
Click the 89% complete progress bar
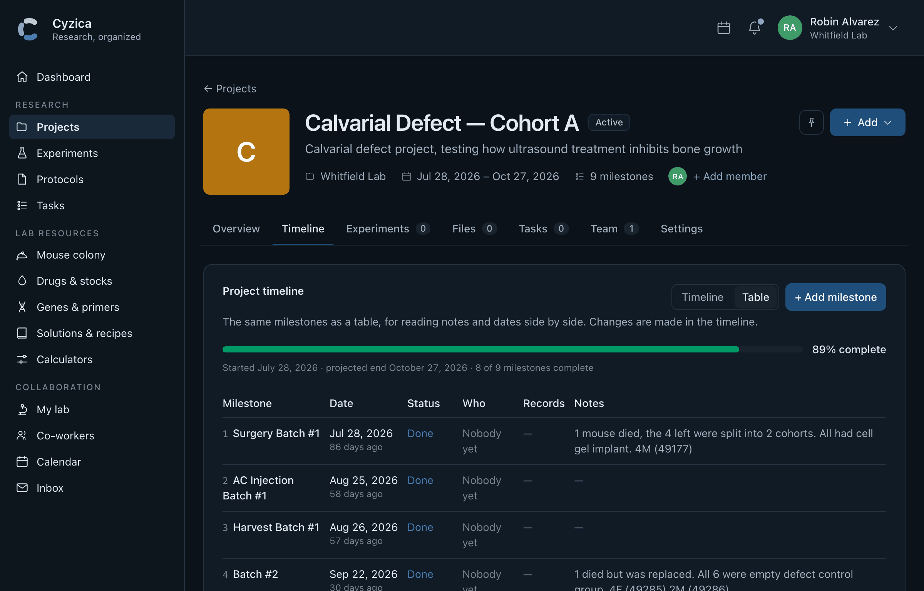512,349
